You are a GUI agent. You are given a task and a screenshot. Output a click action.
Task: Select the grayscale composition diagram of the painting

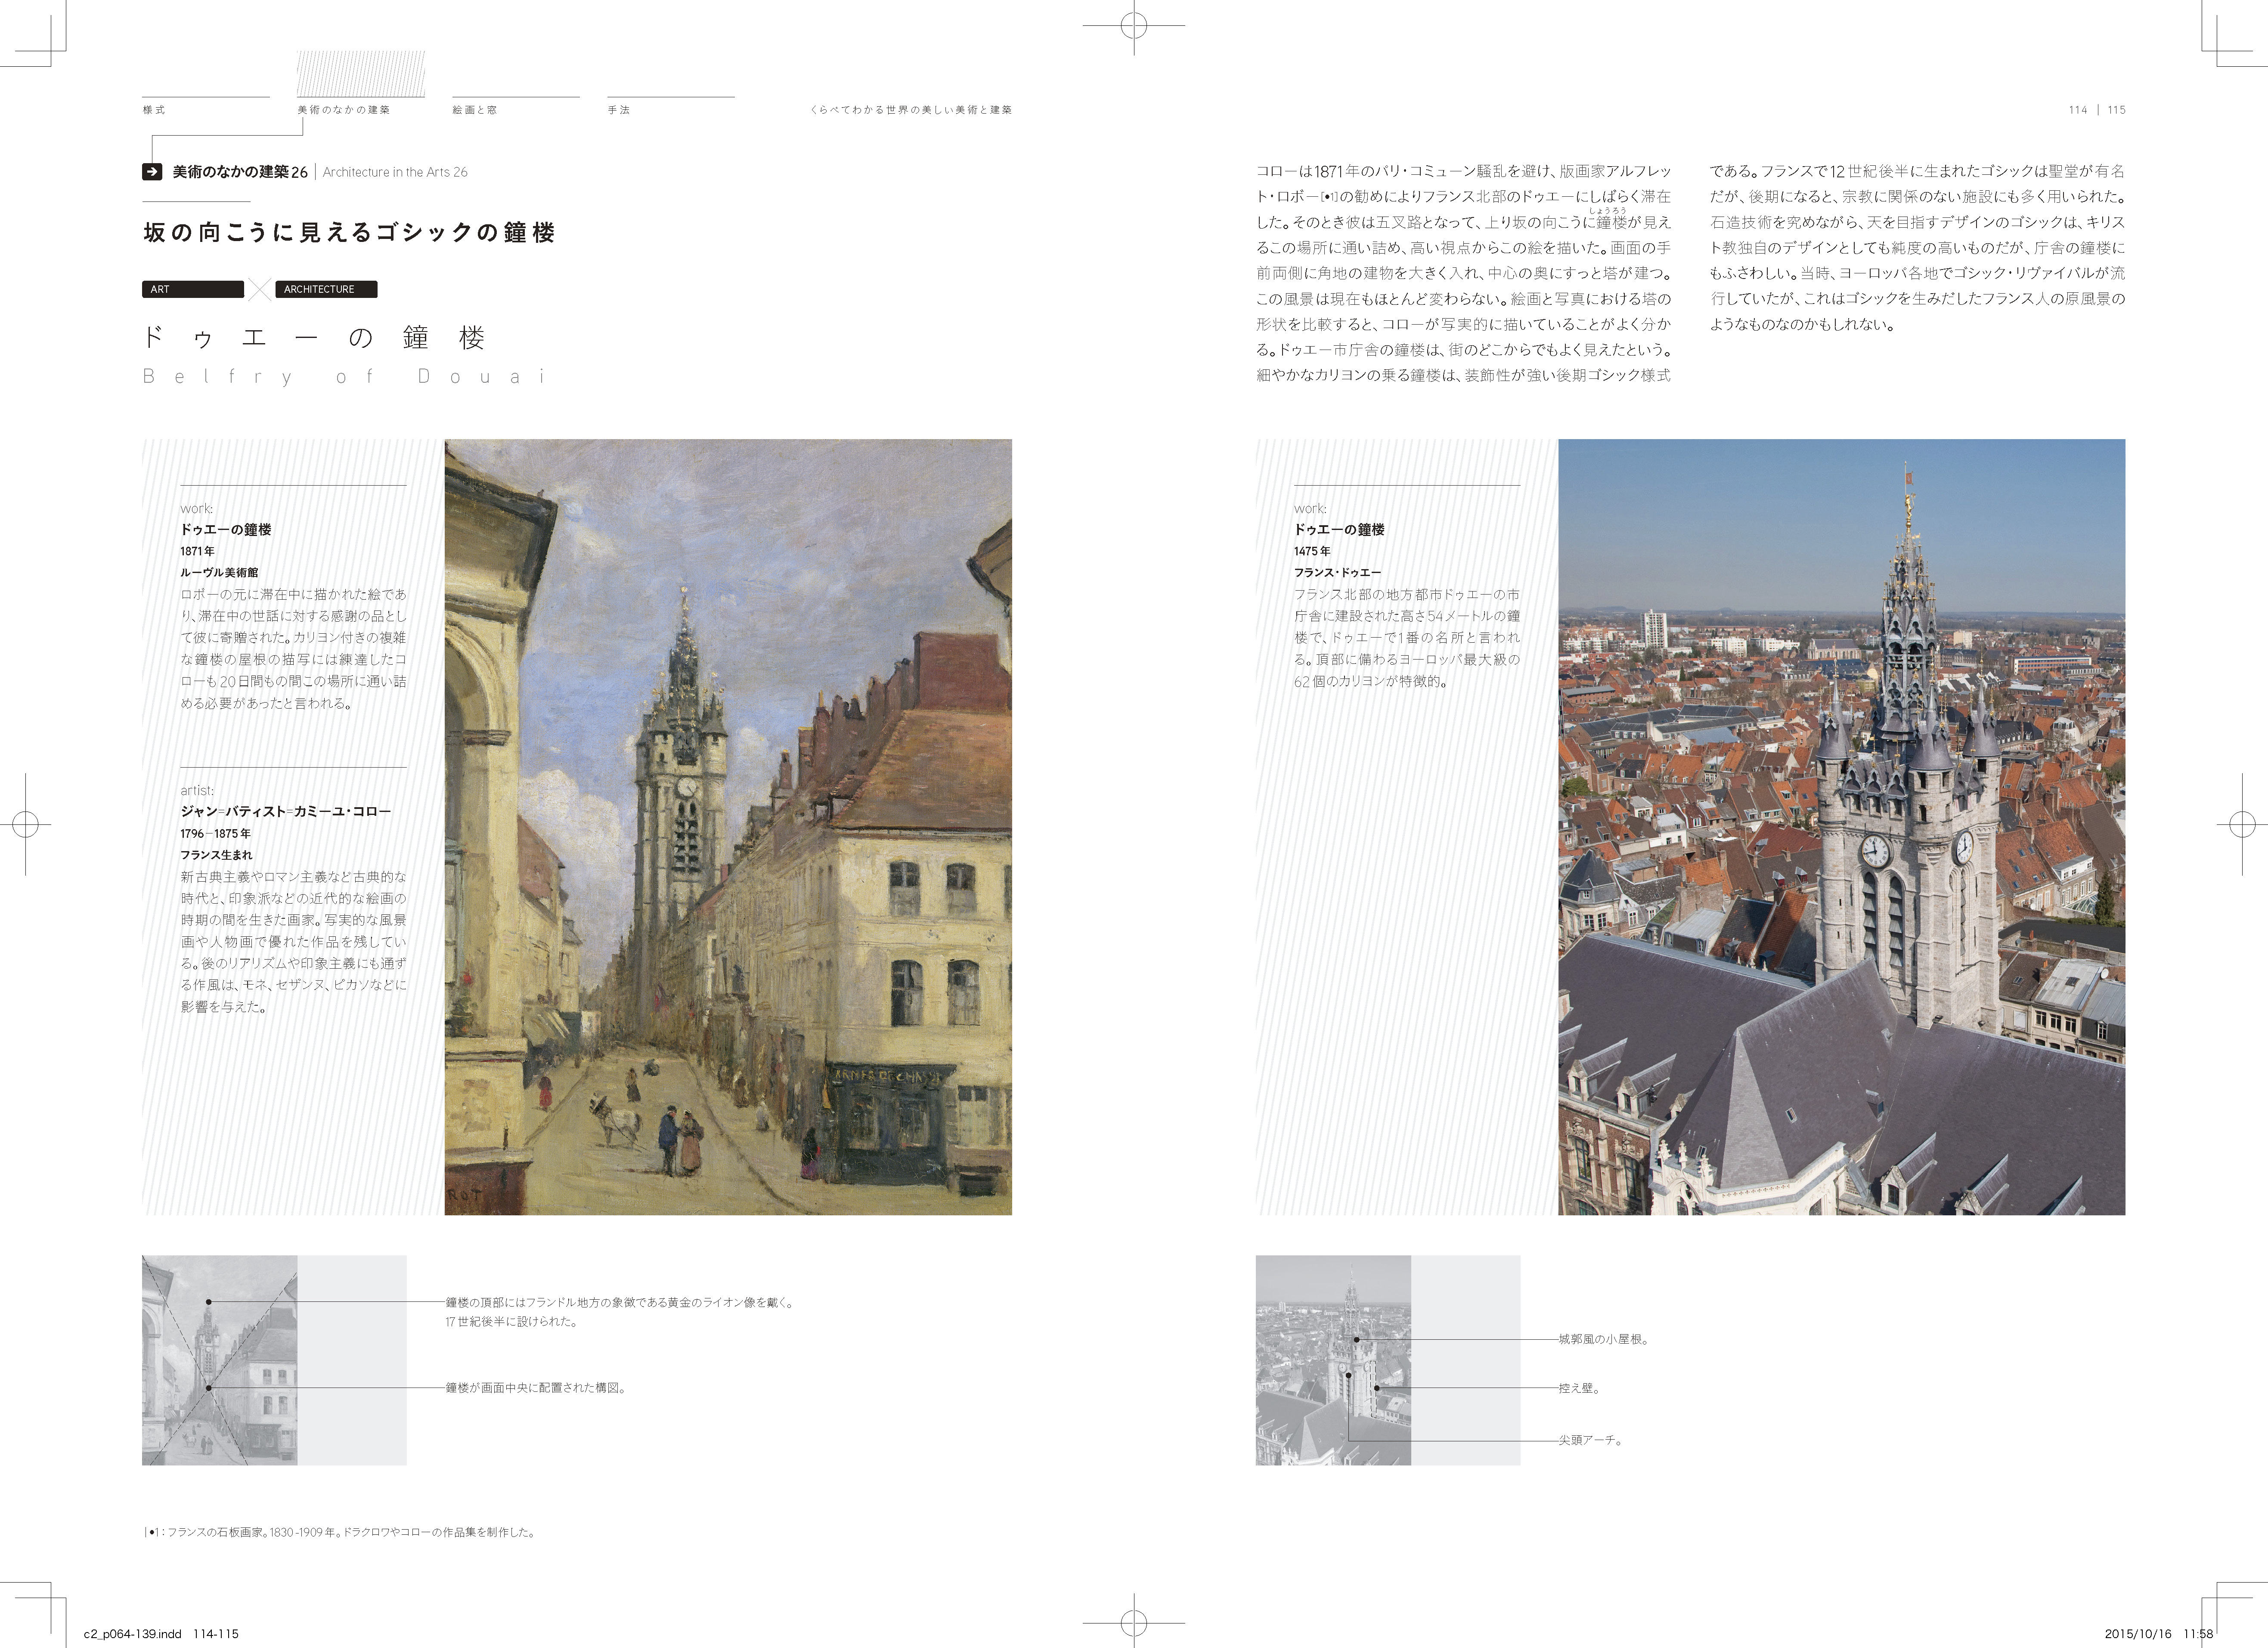tap(219, 1360)
